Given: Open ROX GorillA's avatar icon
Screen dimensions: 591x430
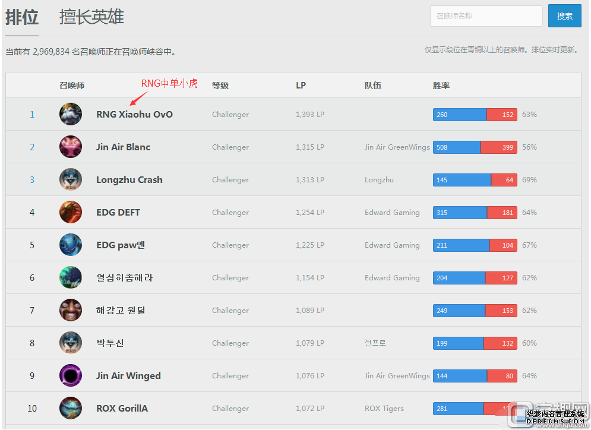Looking at the screenshot, I should tap(71, 408).
